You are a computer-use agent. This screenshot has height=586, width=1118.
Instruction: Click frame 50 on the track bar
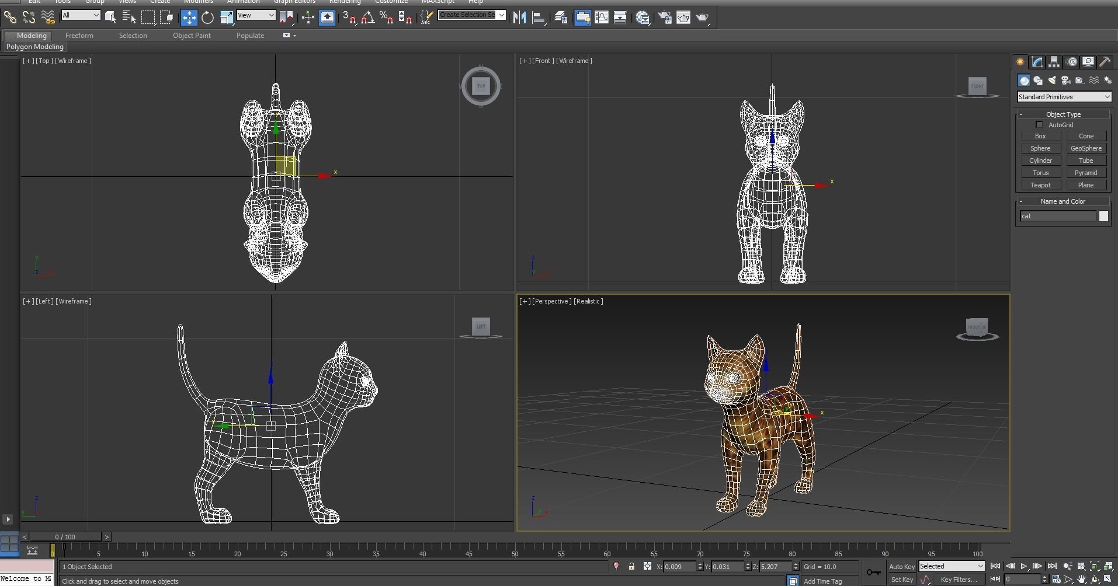coord(515,549)
